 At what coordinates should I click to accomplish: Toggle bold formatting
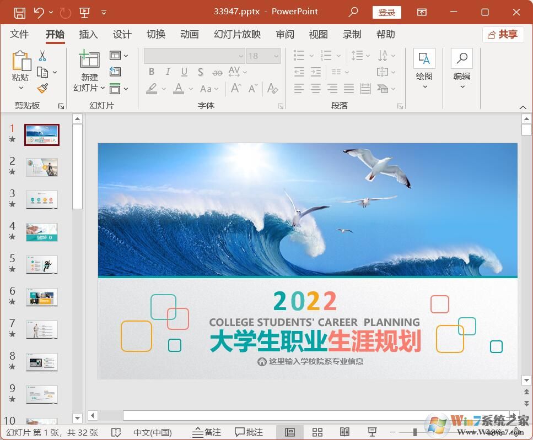tap(152, 72)
